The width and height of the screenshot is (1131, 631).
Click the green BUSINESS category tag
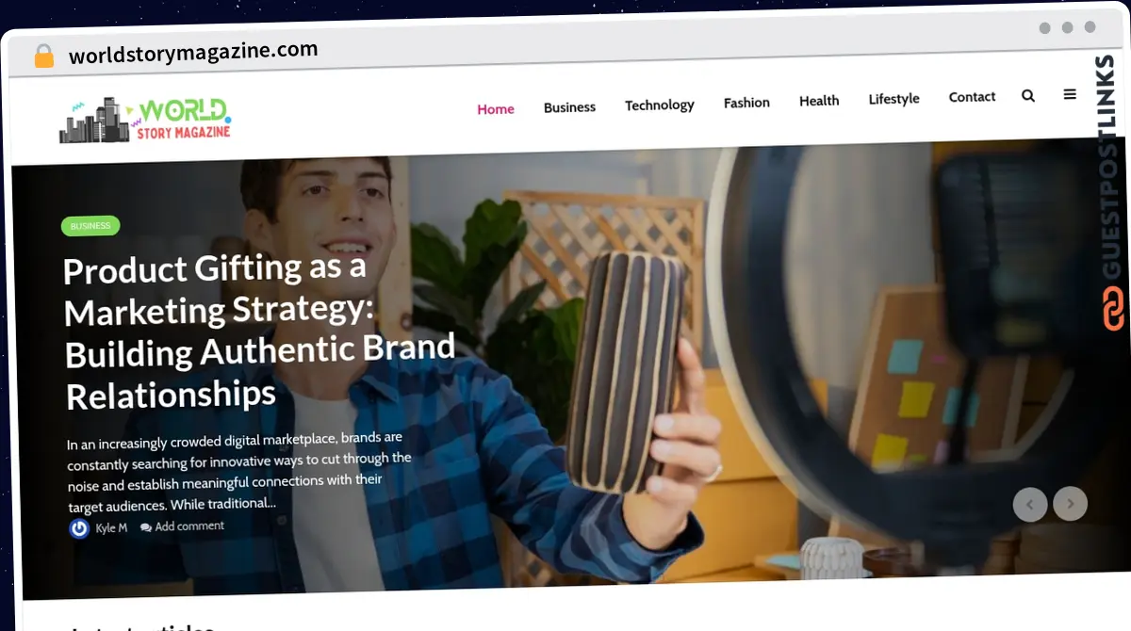point(90,226)
